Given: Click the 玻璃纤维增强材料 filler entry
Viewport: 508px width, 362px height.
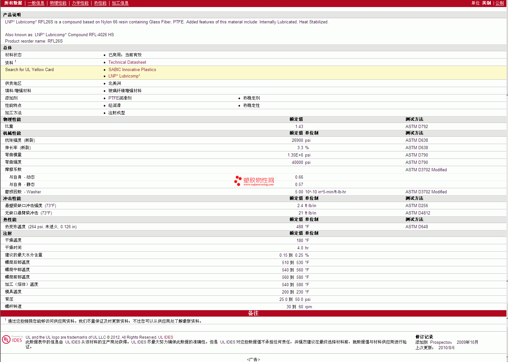Looking at the screenshot, I should pyautogui.click(x=125, y=91).
